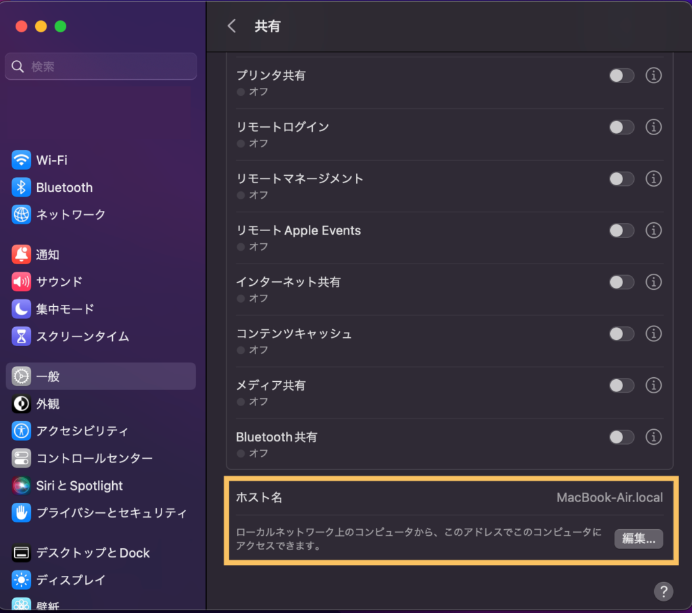Click the ディスプレイ label in sidebar
The width and height of the screenshot is (692, 613).
71,580
